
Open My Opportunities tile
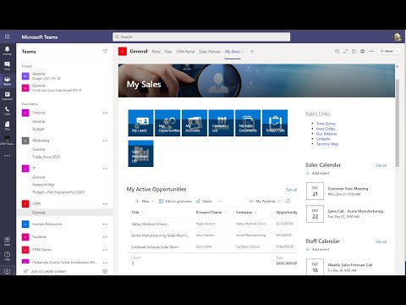[167, 123]
